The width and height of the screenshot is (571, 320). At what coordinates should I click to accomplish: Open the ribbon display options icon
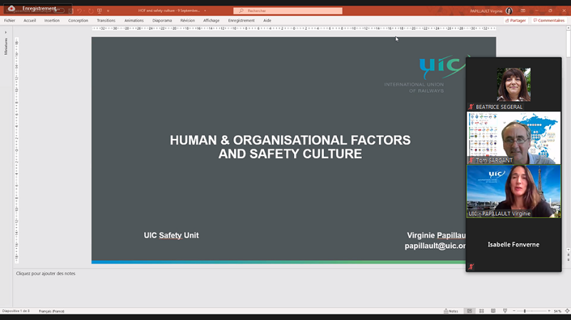tap(523, 11)
